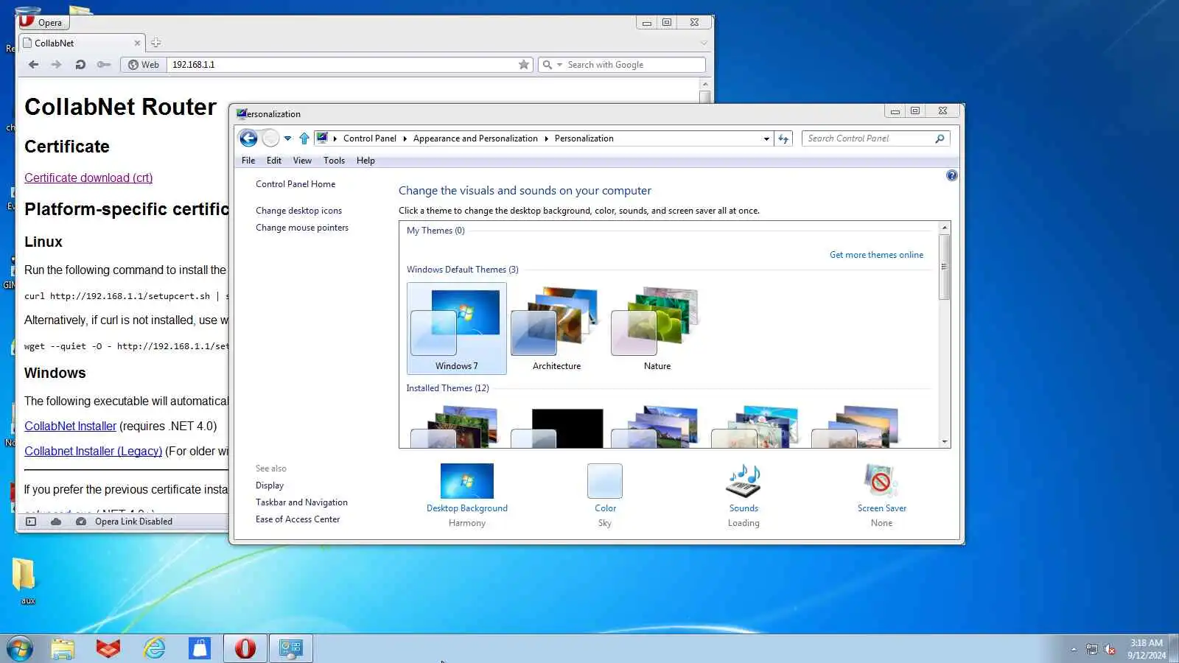
Task: Click the Web security badge in Opera
Action: (x=144, y=65)
